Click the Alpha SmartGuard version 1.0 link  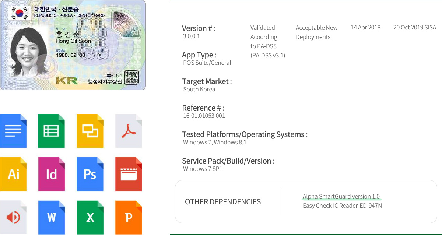341,196
